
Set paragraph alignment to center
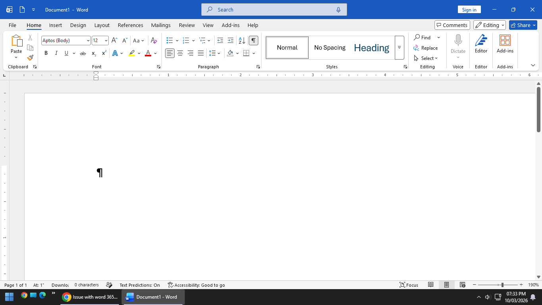click(180, 53)
